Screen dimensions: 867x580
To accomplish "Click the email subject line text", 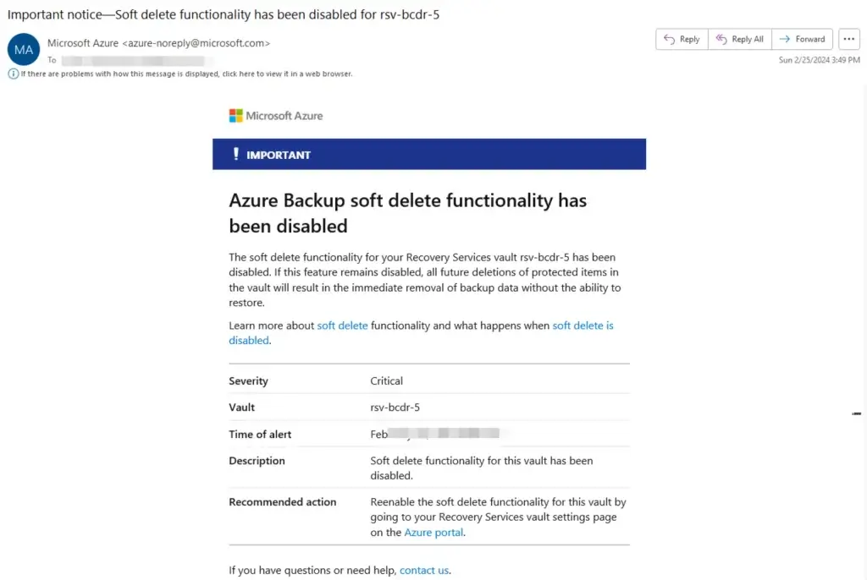I will [224, 14].
